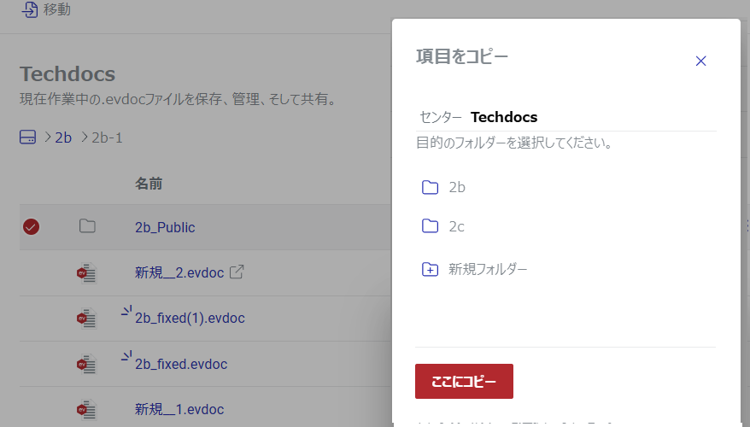Click the external link icon beside 新規__2.evdoc
The width and height of the screenshot is (750, 427).
237,272
